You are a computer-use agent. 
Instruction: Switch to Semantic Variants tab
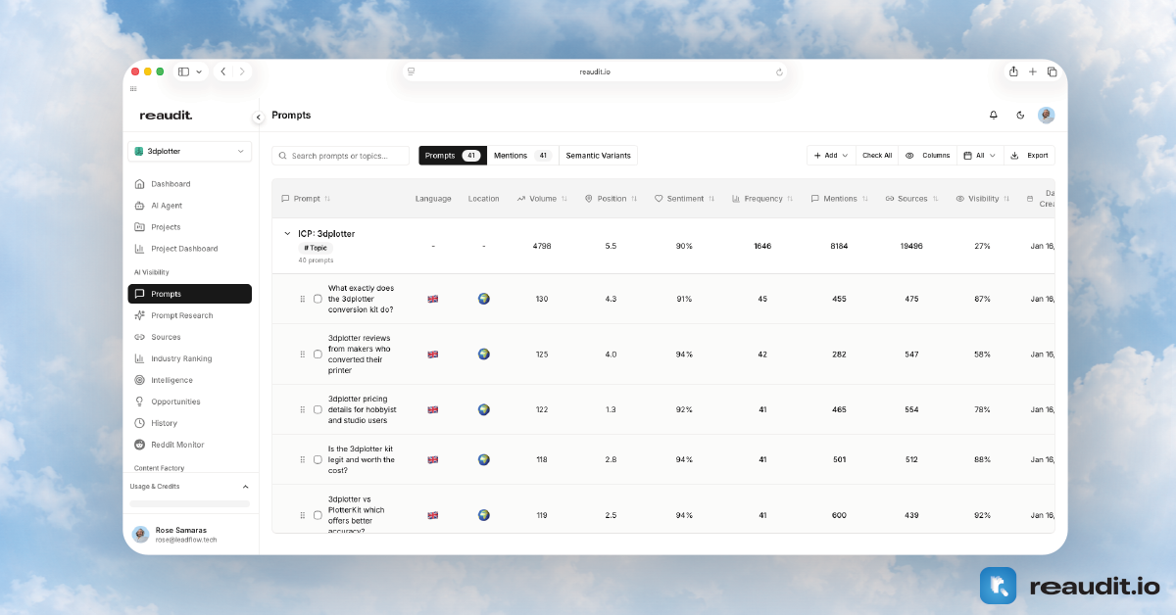coord(599,156)
